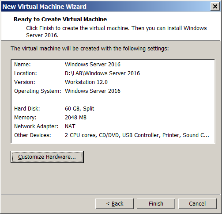Click the location path D:\LAB\Windows Server 2016
Screen dimensions: 222x214
click(x=102, y=73)
